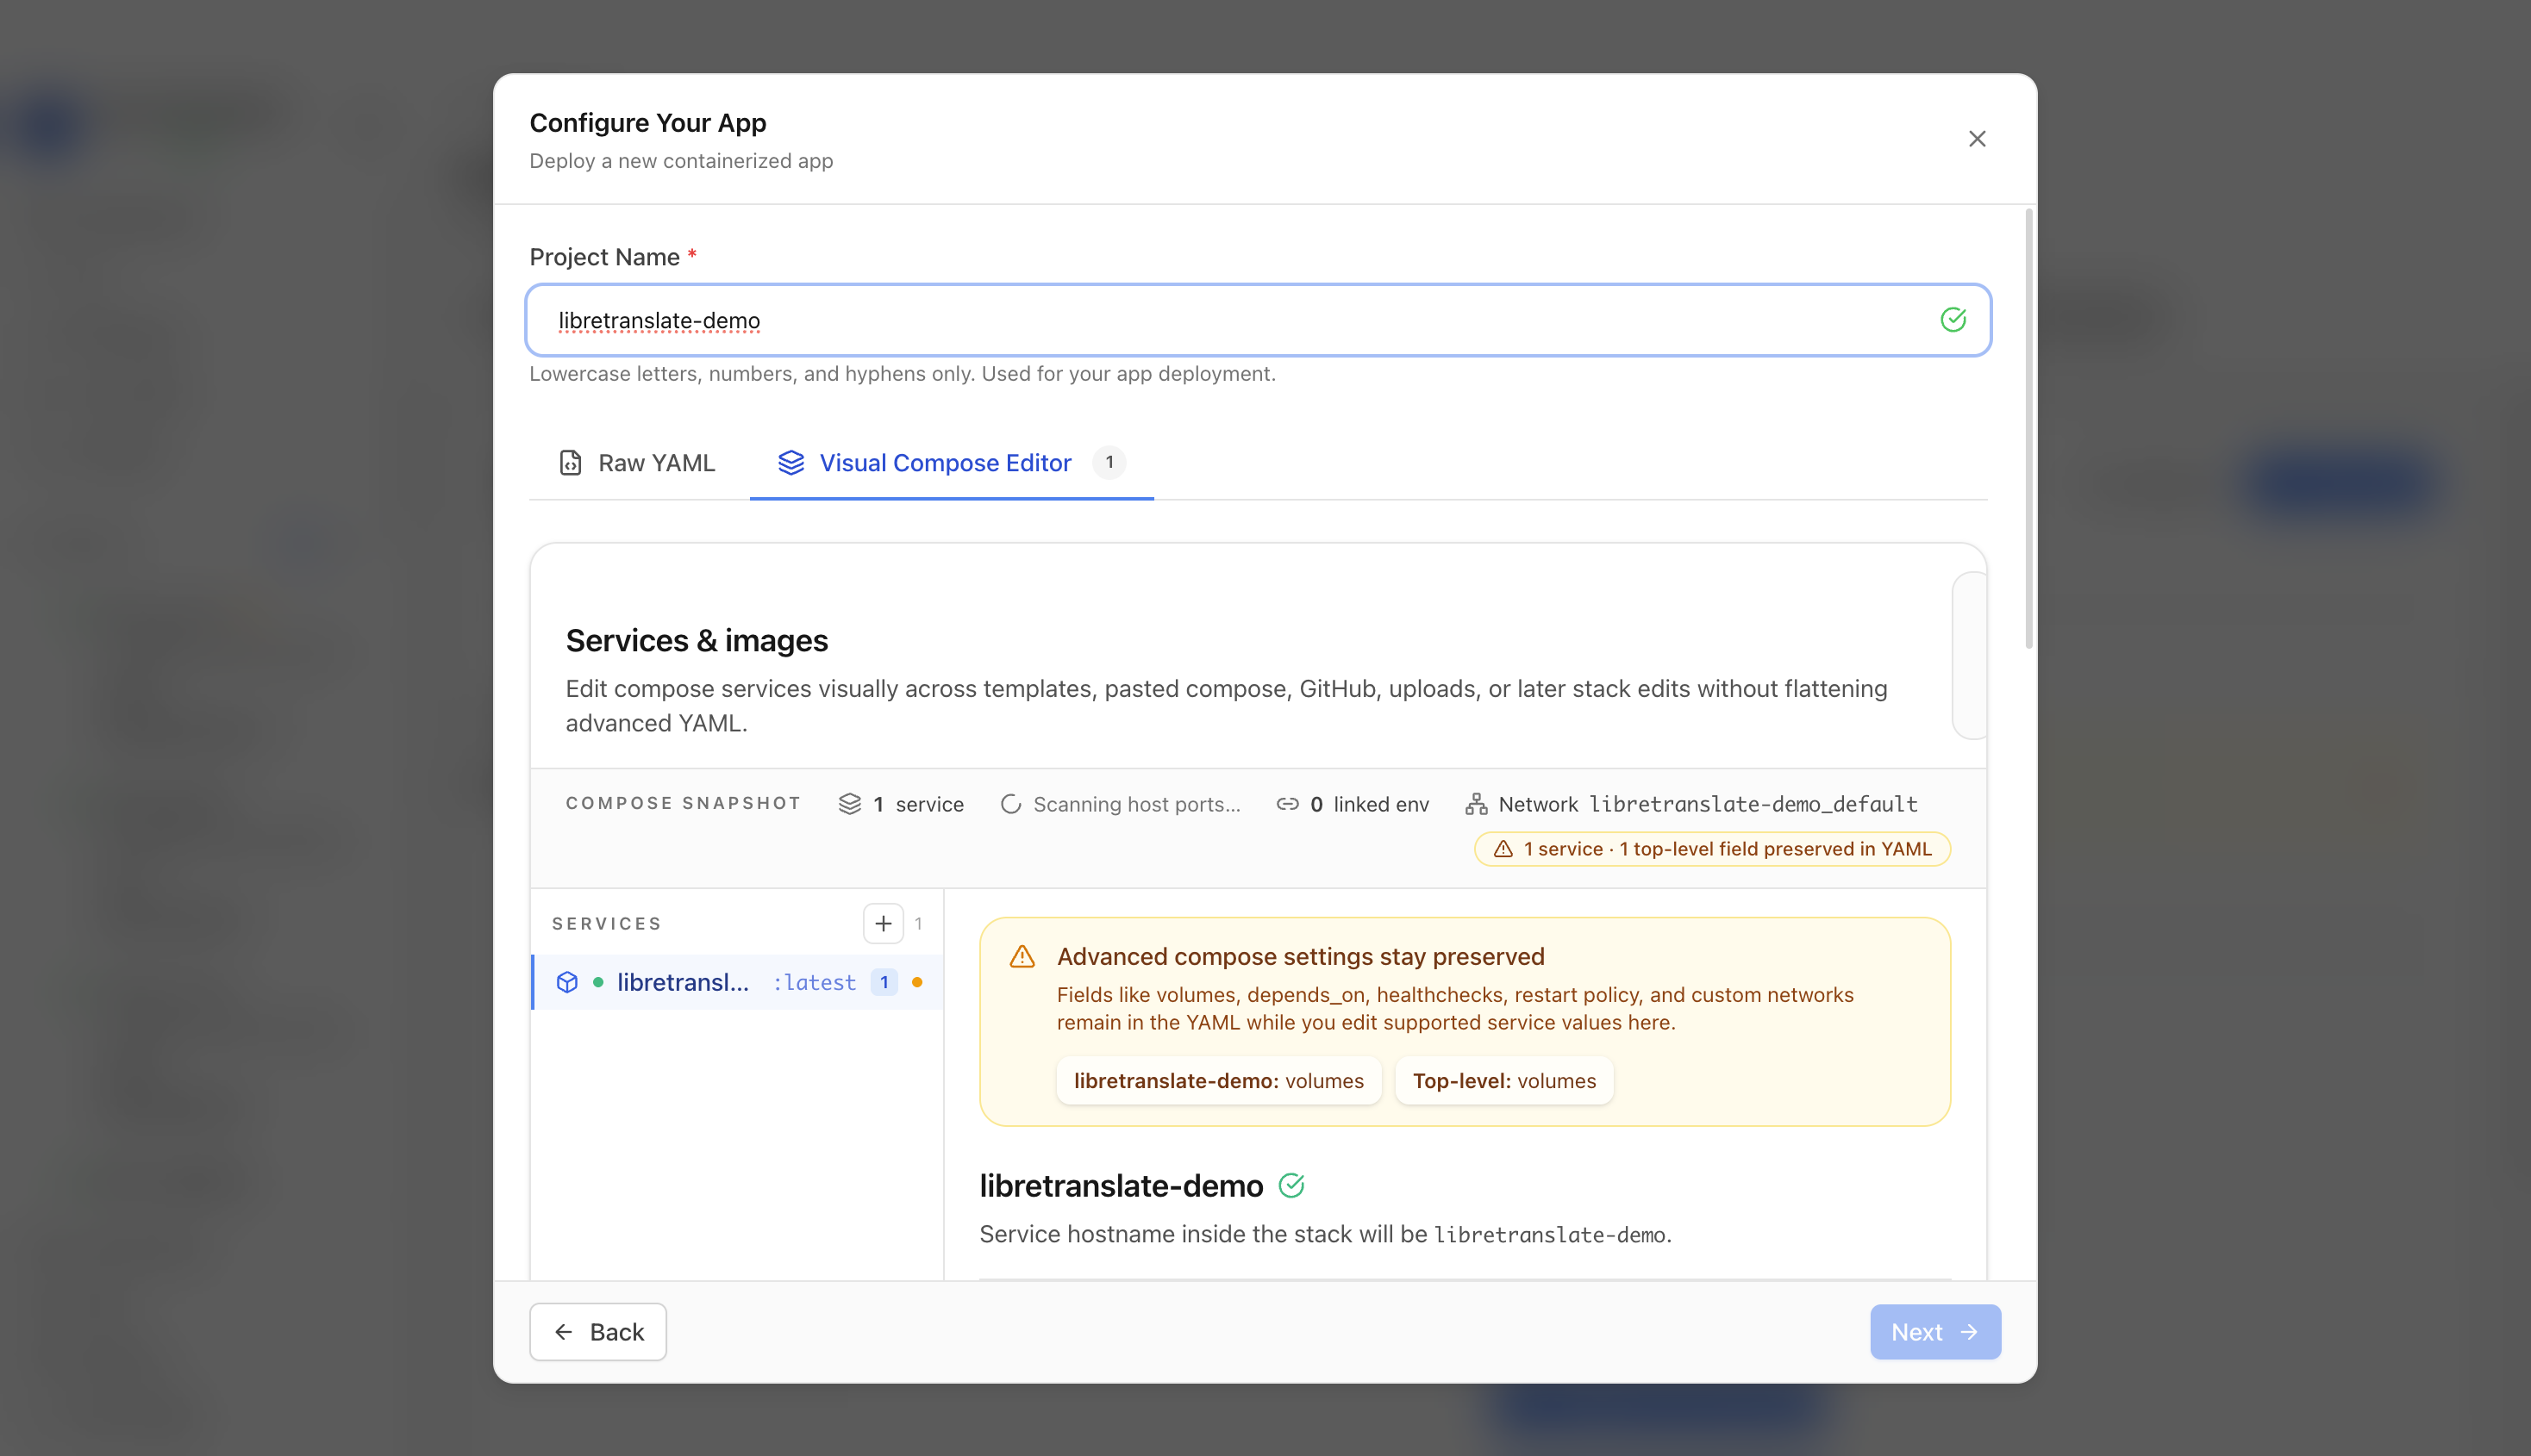Click the green status dot on service row
The image size is (2531, 1456).
pyautogui.click(x=597, y=982)
